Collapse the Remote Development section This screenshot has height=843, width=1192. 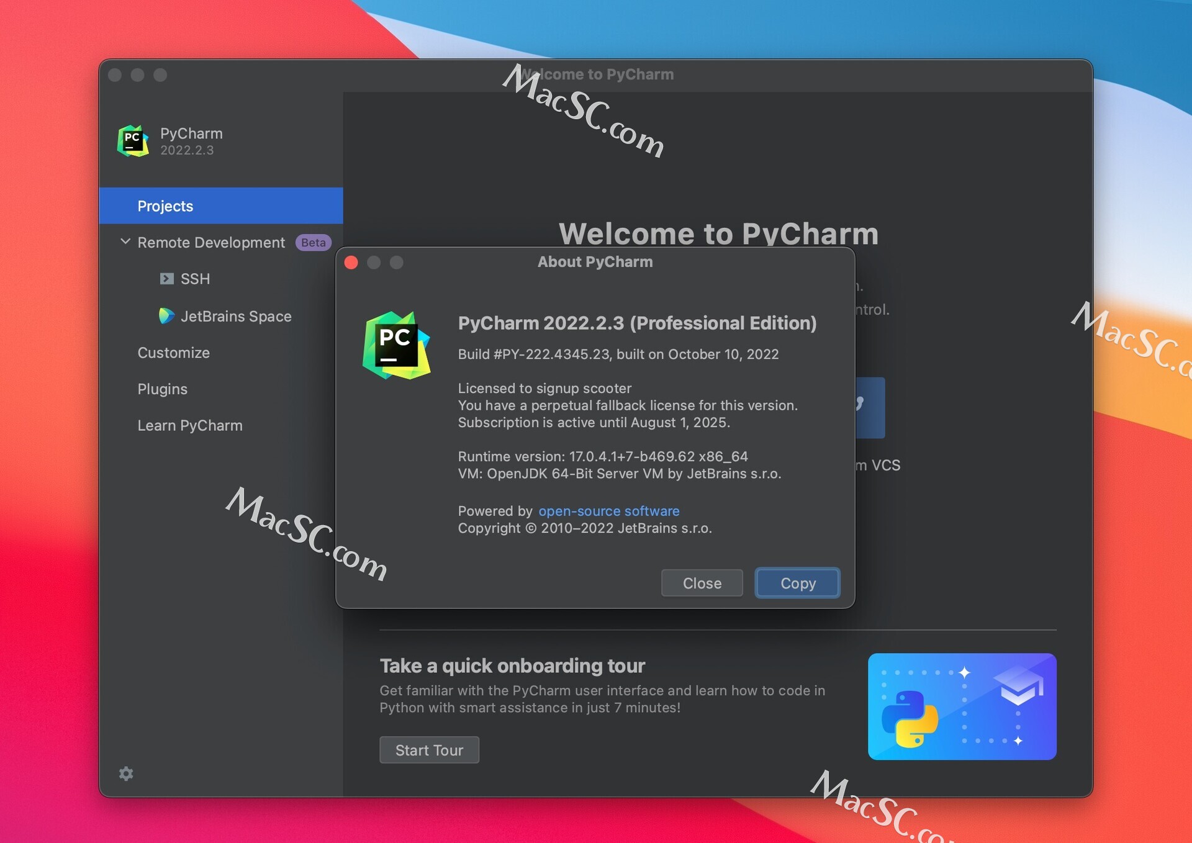click(125, 241)
